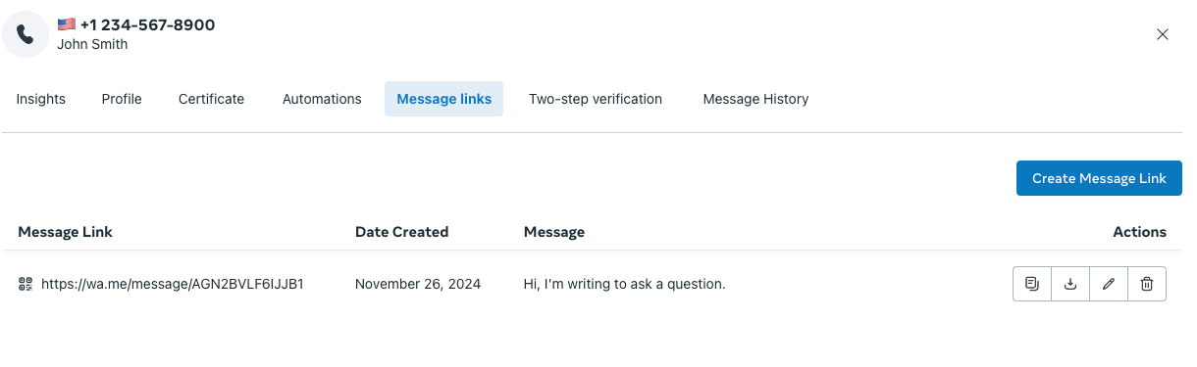Open the Automations tab

(322, 99)
